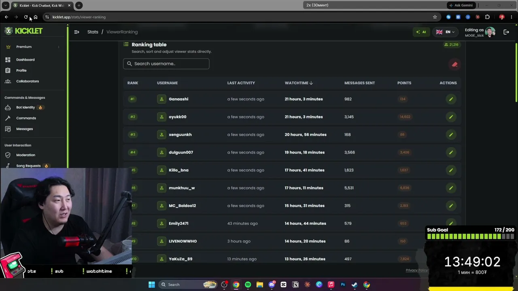Open a new browser tab

[x=79, y=5]
